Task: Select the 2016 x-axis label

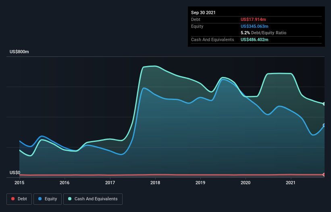Action: pyautogui.click(x=65, y=183)
